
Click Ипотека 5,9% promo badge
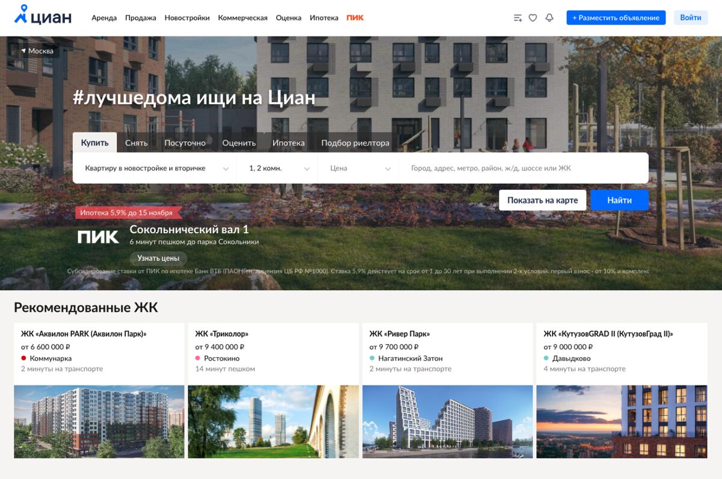(x=128, y=212)
